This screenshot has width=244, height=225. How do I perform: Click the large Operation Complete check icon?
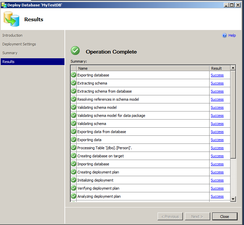[75, 51]
